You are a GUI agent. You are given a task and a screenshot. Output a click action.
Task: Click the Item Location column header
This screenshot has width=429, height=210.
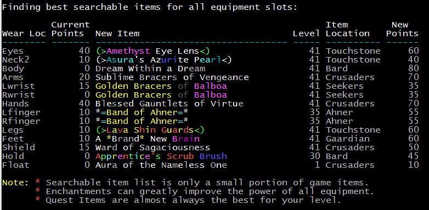click(347, 29)
